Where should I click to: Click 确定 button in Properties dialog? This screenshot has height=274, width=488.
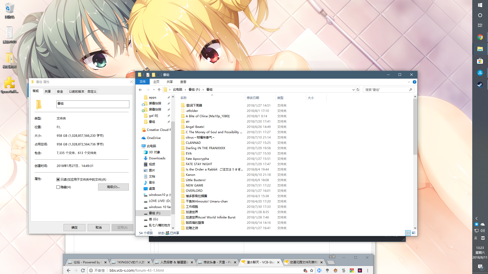coord(74,228)
